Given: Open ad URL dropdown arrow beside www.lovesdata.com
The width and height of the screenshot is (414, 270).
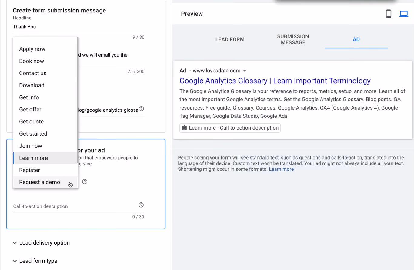Looking at the screenshot, I should [x=245, y=71].
